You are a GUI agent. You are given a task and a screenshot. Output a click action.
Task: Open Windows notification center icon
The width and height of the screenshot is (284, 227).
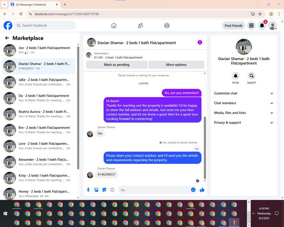point(277,213)
